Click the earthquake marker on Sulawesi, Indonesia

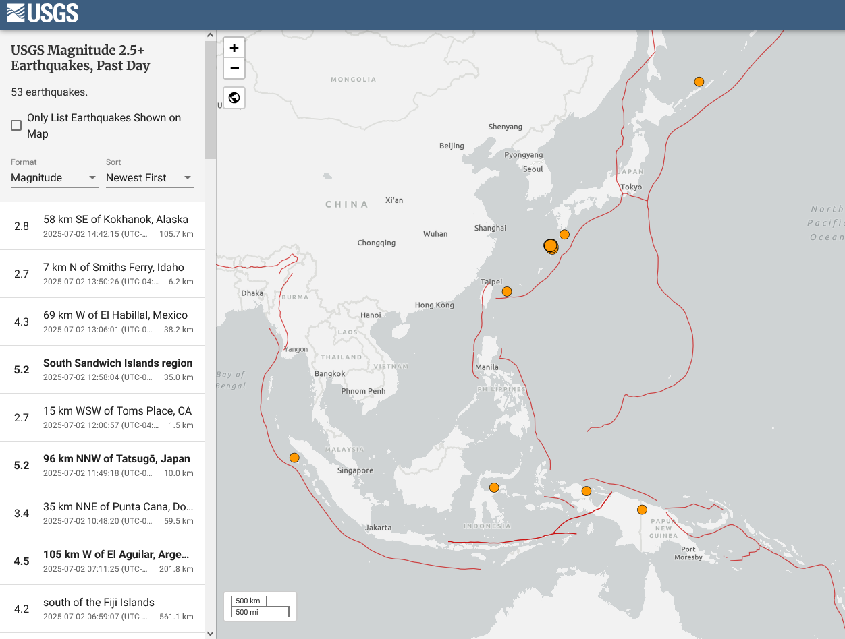point(494,487)
